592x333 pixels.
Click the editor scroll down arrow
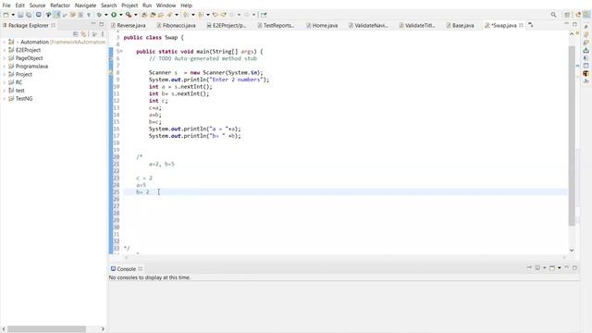click(x=572, y=250)
